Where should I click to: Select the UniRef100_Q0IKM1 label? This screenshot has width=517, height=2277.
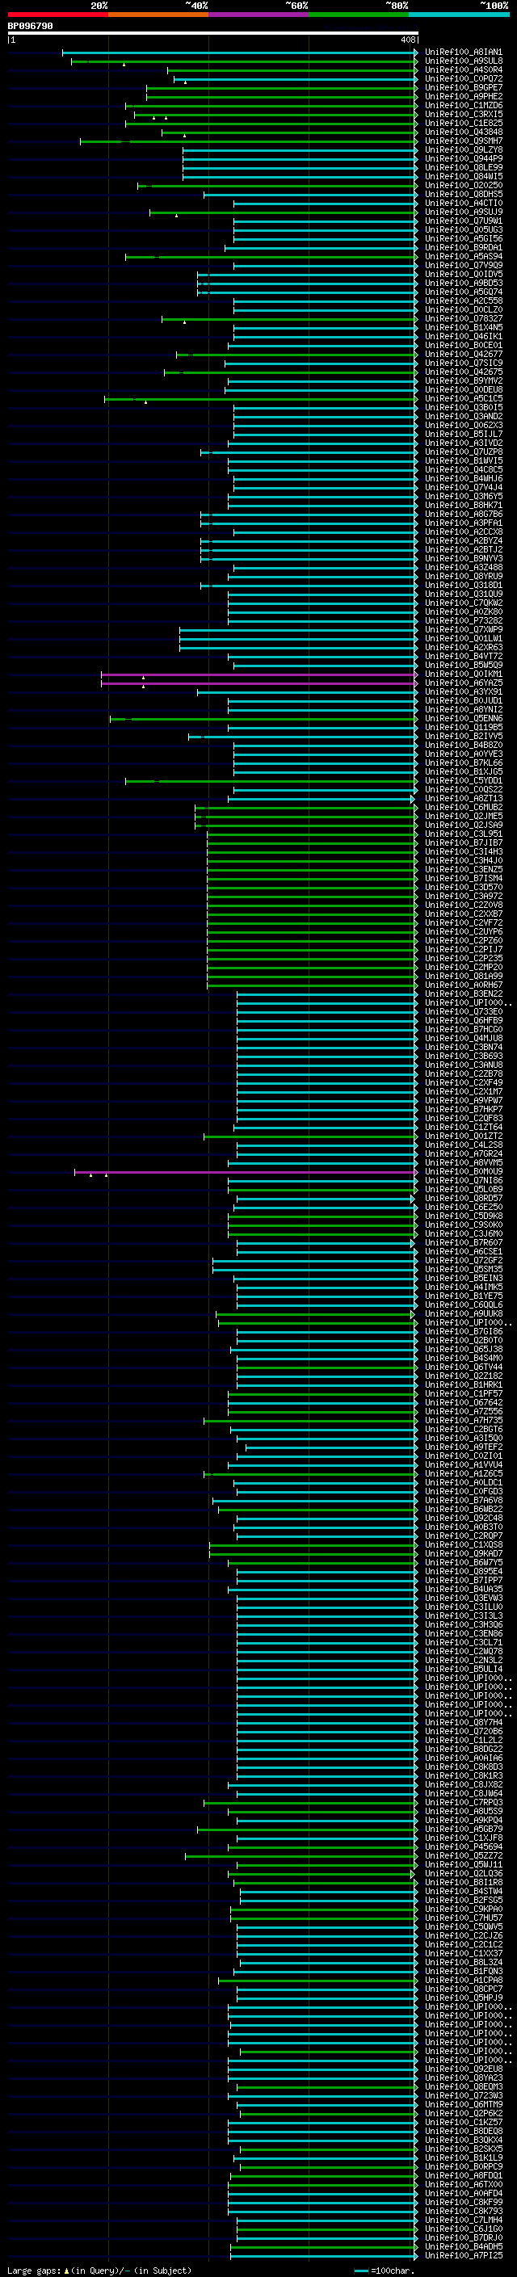point(464,674)
